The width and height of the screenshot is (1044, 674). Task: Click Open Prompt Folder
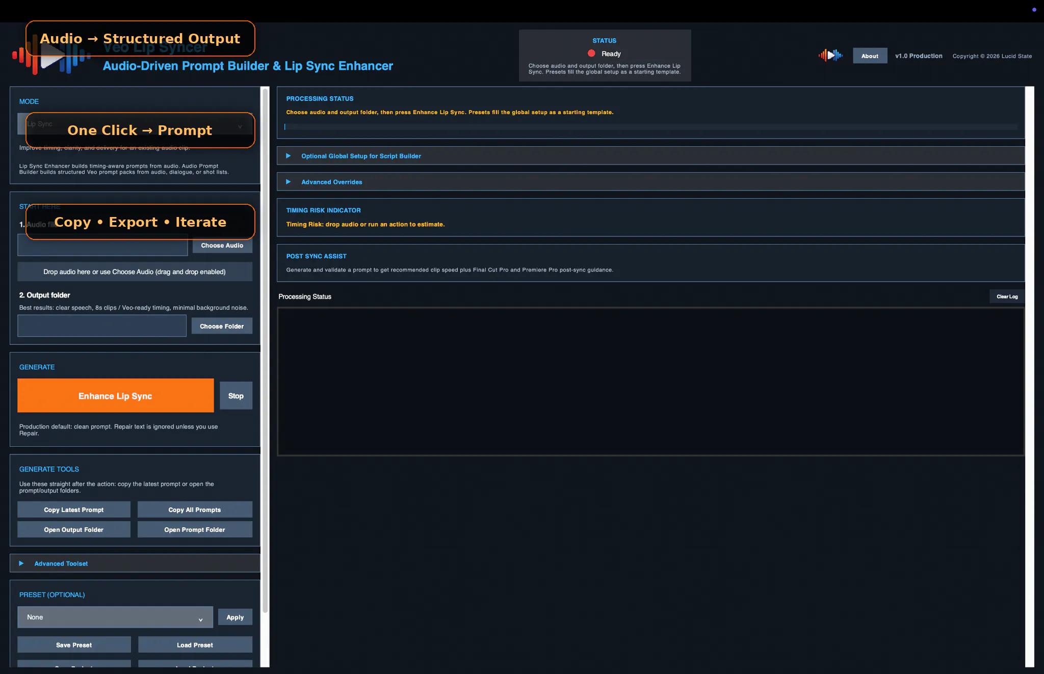(x=195, y=529)
